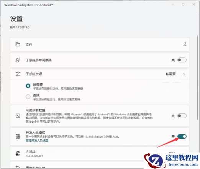Screen dimensions: 200x169
Task: Click the globe icon beside IP 地址
Action: click(18, 153)
